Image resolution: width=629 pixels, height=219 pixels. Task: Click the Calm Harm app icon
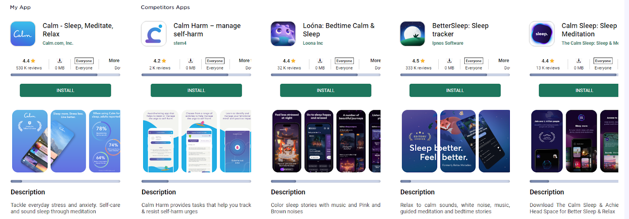154,34
